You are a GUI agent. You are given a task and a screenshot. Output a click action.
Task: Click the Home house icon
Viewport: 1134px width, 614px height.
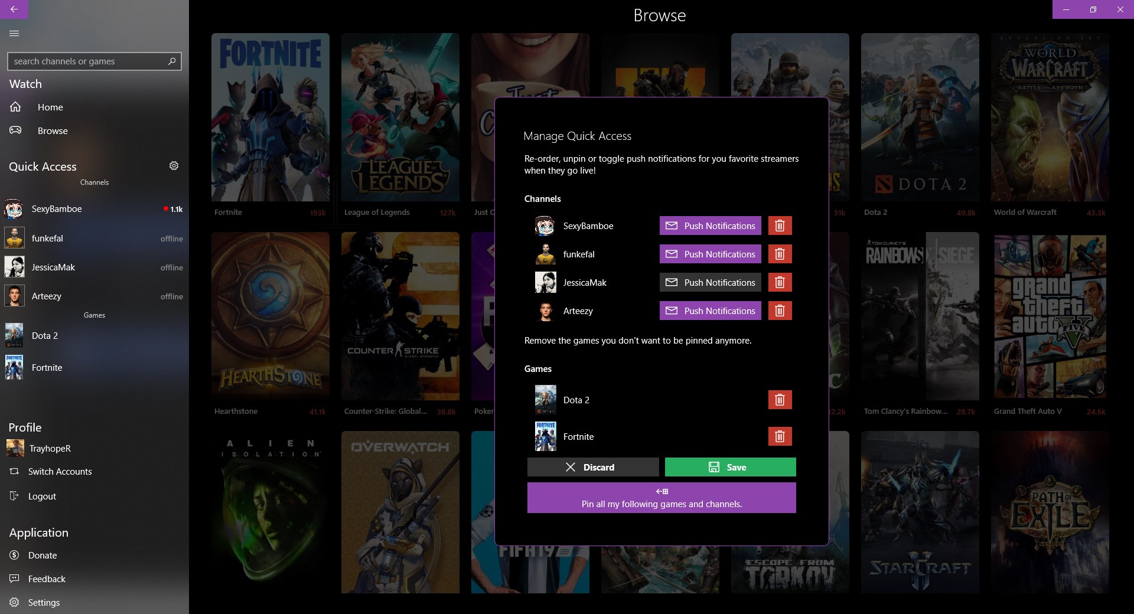(15, 107)
